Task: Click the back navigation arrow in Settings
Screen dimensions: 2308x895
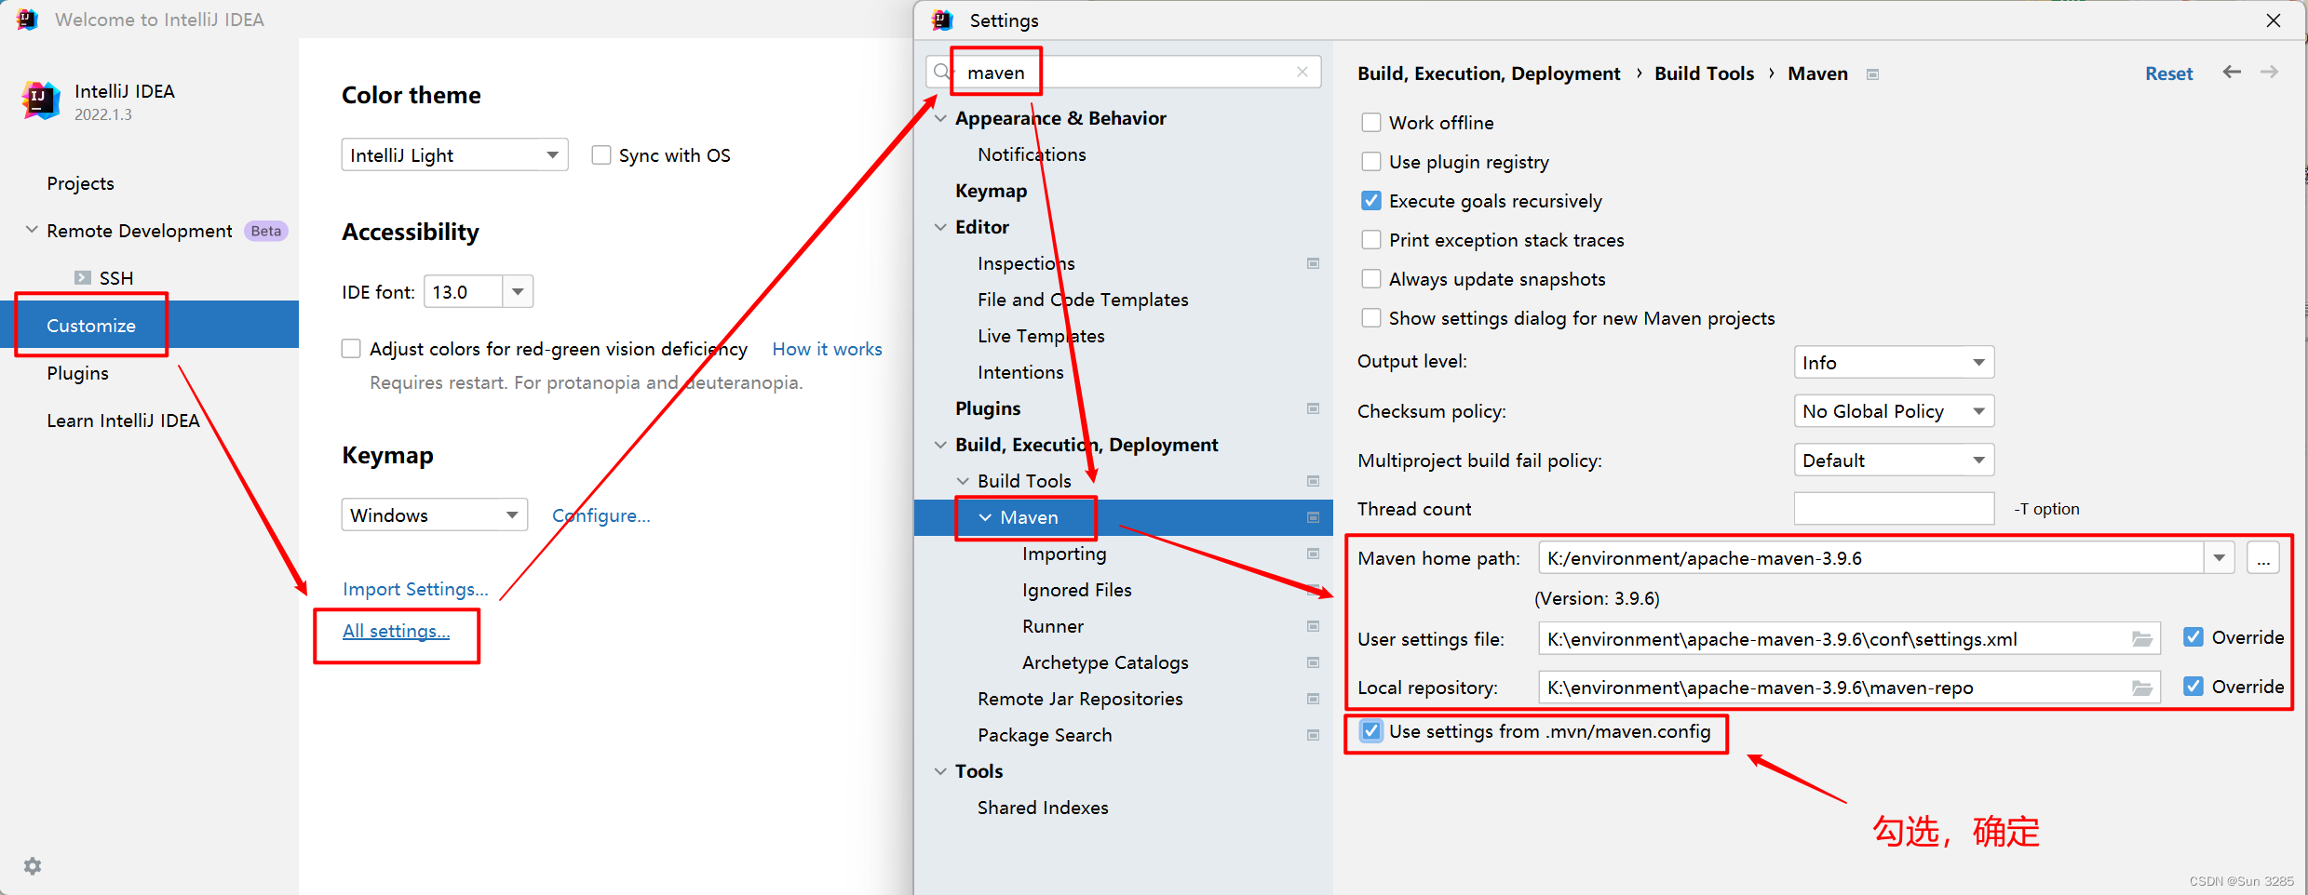Action: pyautogui.click(x=2232, y=72)
